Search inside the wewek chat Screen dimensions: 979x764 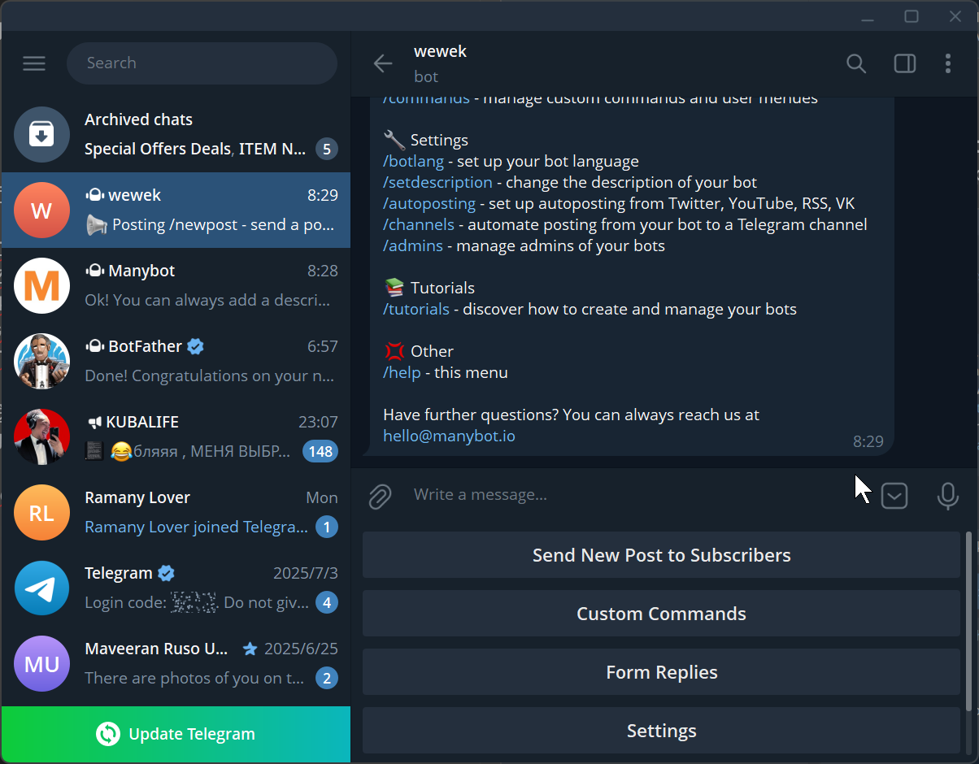(856, 63)
